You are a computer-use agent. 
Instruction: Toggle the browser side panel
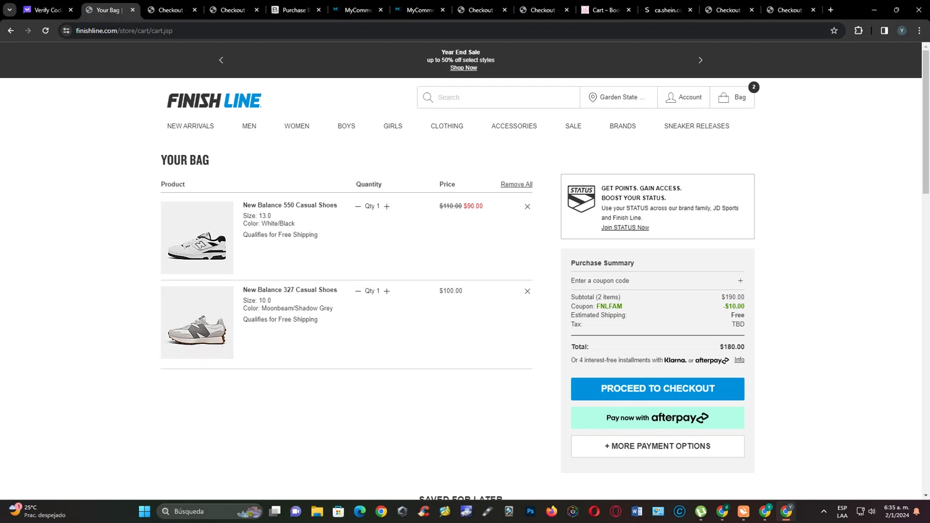884,30
